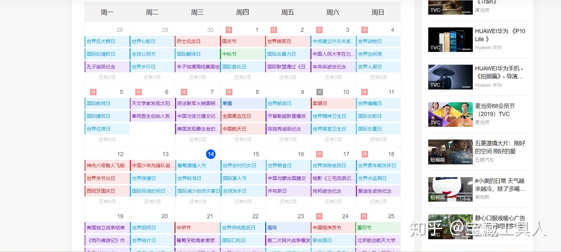Select the highlighted date 14 circle
The height and width of the screenshot is (252, 561).
click(210, 154)
